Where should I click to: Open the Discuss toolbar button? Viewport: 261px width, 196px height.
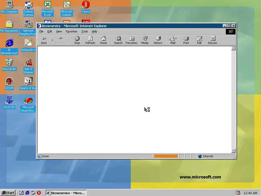coord(213,40)
